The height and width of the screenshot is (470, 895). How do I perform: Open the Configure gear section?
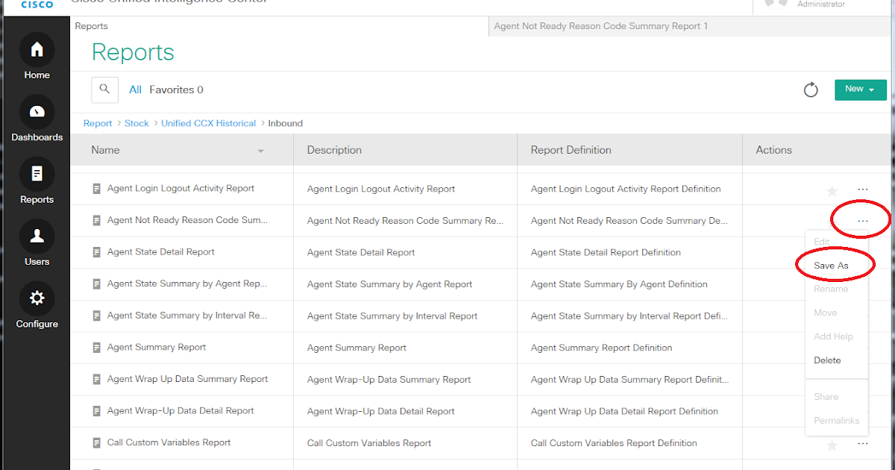(x=37, y=306)
